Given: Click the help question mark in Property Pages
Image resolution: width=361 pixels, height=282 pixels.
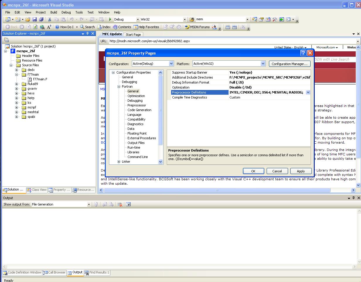Looking at the screenshot, I should (303, 53).
